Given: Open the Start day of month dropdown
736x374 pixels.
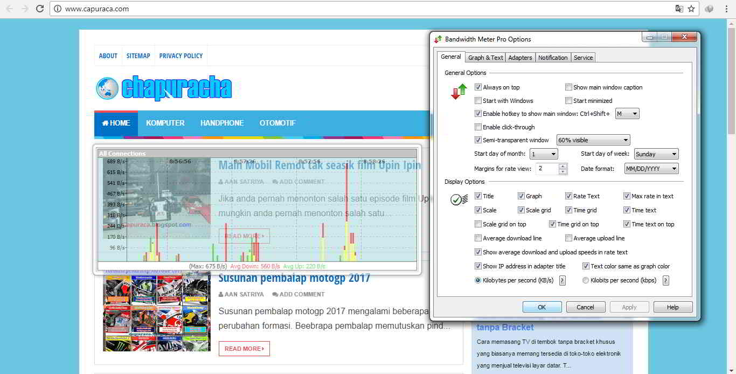Looking at the screenshot, I should tap(544, 154).
